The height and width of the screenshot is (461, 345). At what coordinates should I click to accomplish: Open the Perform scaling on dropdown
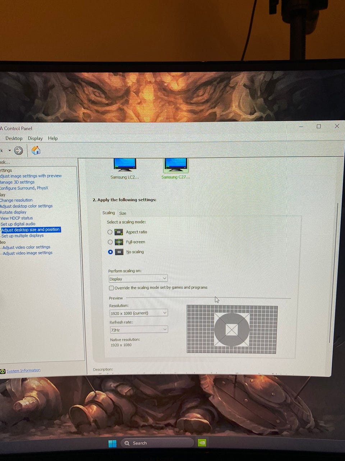click(138, 279)
